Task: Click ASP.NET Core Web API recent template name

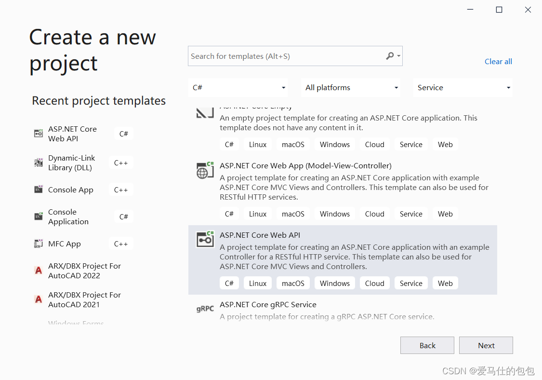Action: (73, 134)
